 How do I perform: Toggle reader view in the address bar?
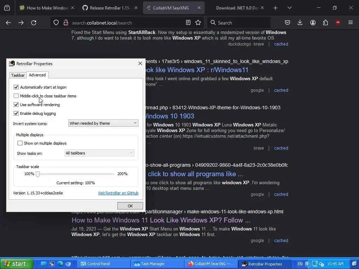point(188,22)
